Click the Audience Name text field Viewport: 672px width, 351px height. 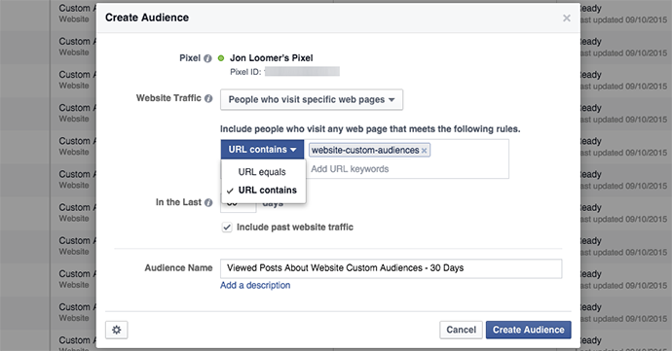tap(391, 268)
